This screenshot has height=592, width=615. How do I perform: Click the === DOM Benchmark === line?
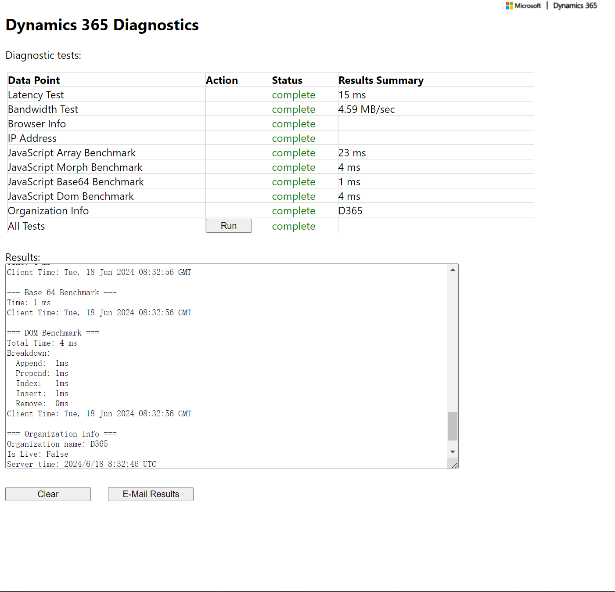pos(53,333)
